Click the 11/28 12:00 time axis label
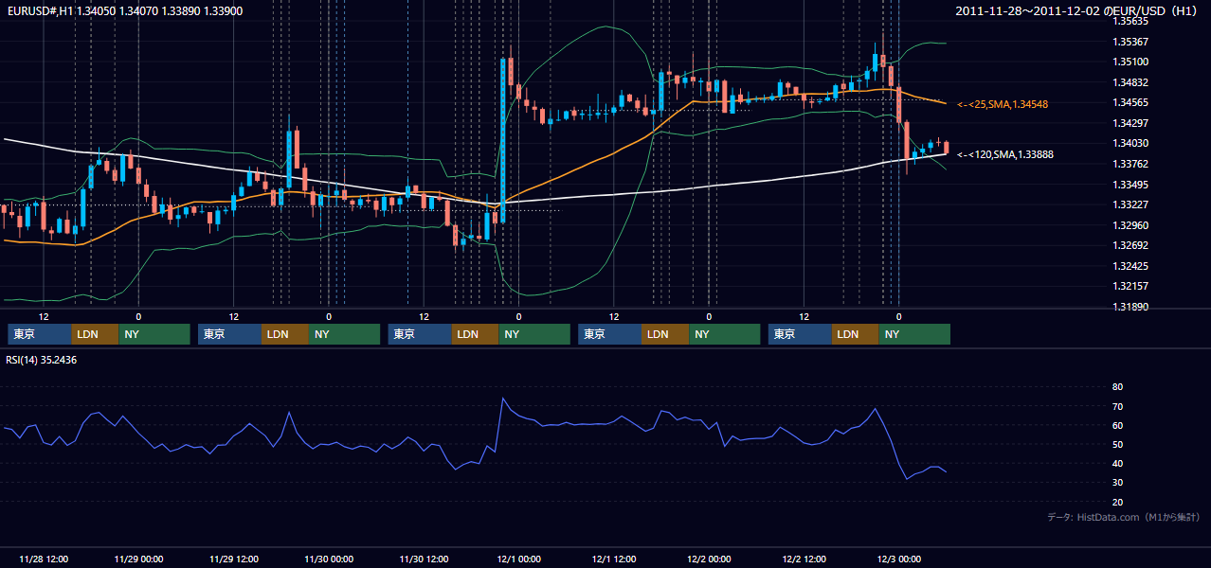This screenshot has width=1211, height=568. (x=44, y=559)
